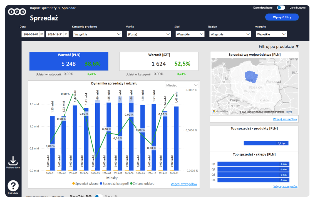Viewport: 315px width, 202px height.
Task: Toggle Dane detaliczne / Dane hurtowe switch
Action: (281, 8)
